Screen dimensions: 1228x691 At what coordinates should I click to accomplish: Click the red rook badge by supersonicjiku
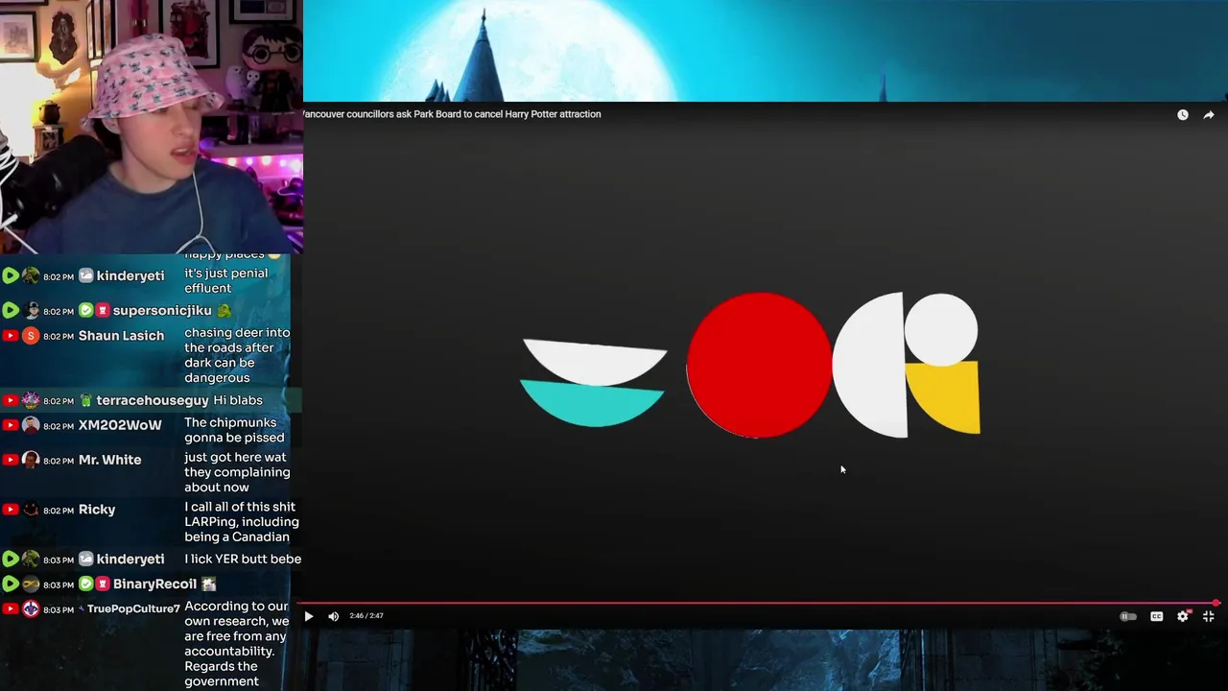point(103,311)
